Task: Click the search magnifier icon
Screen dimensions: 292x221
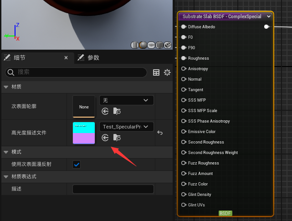Action: 11,72
